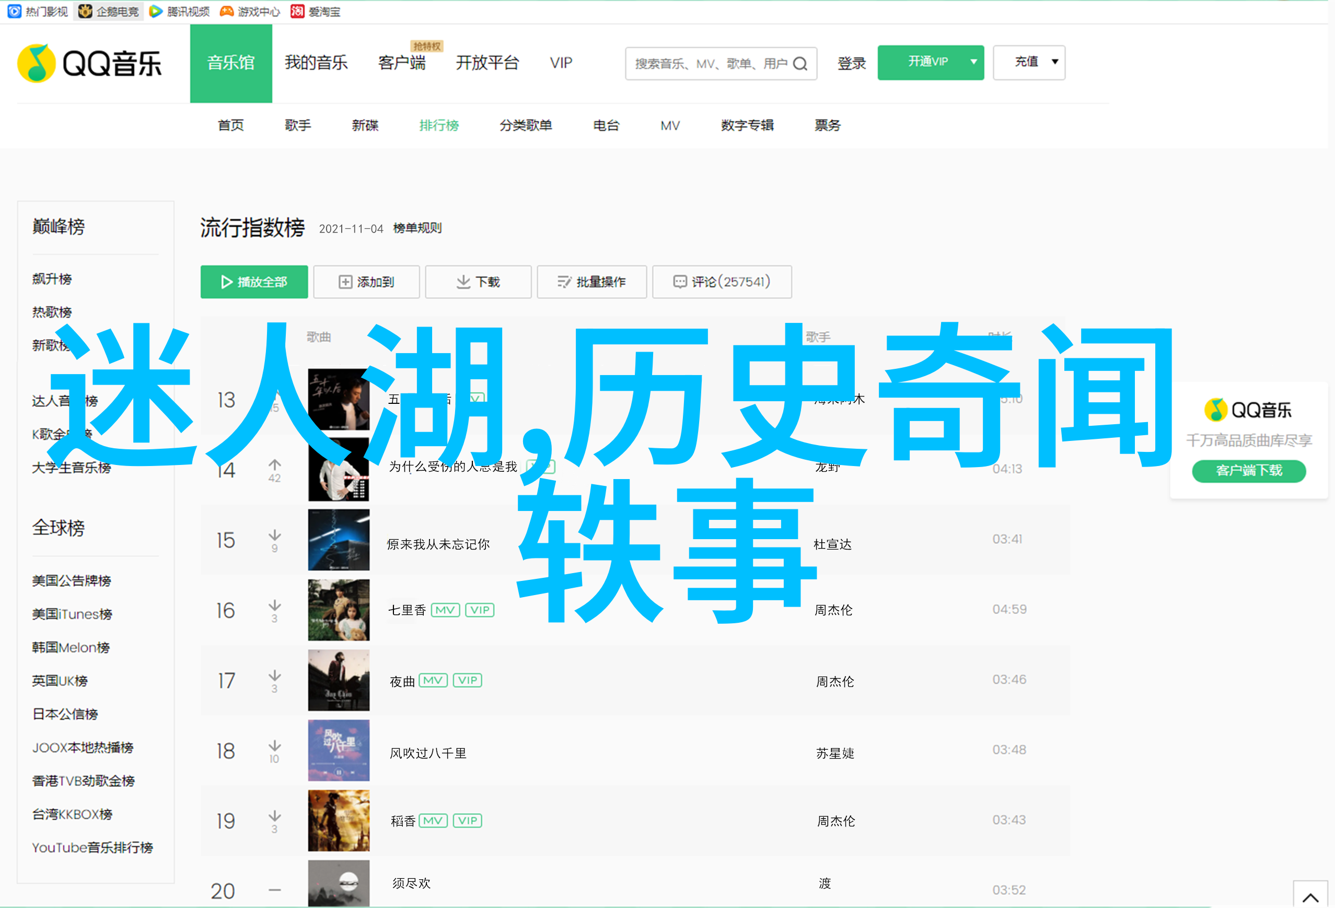
Task: Open 美国公告牌榜 in sidebar
Action: point(71,580)
